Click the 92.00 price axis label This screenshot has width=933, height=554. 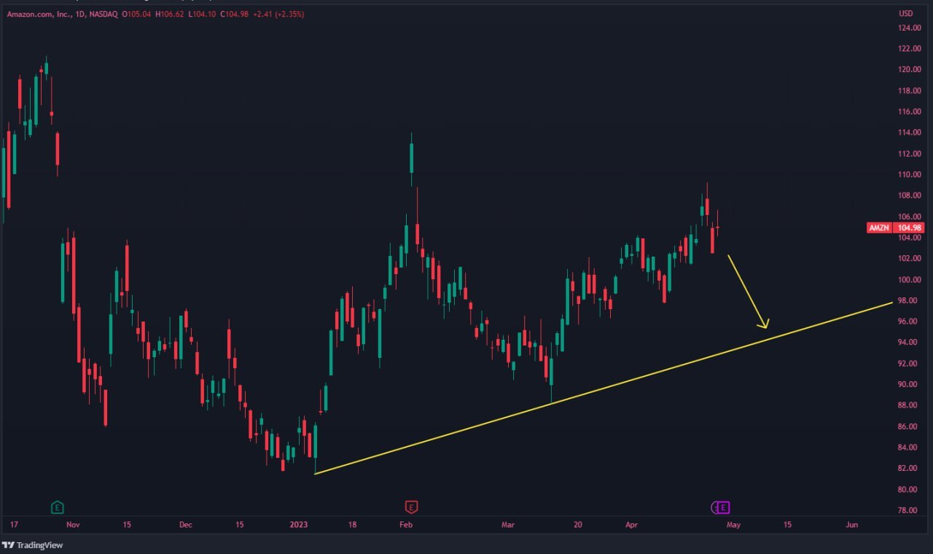point(909,364)
